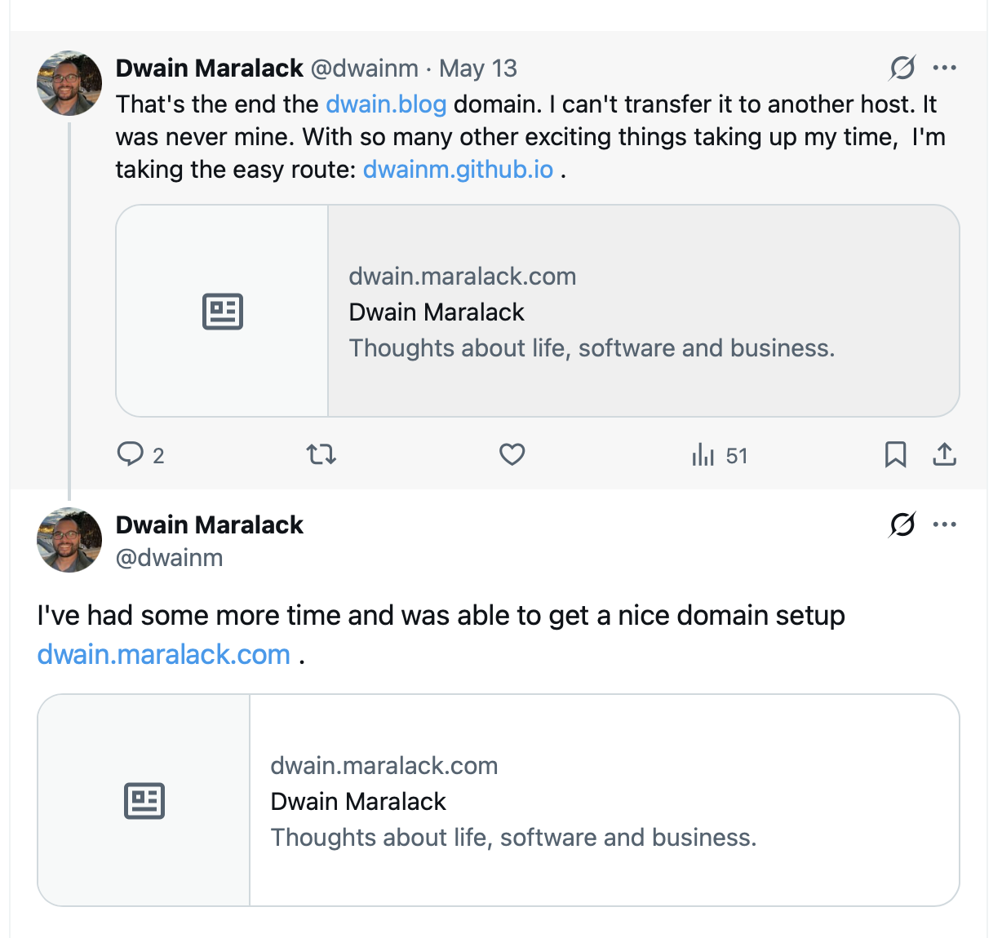Click Grok icon on the May 13 tweet
The height and width of the screenshot is (938, 1002).
coord(902,68)
